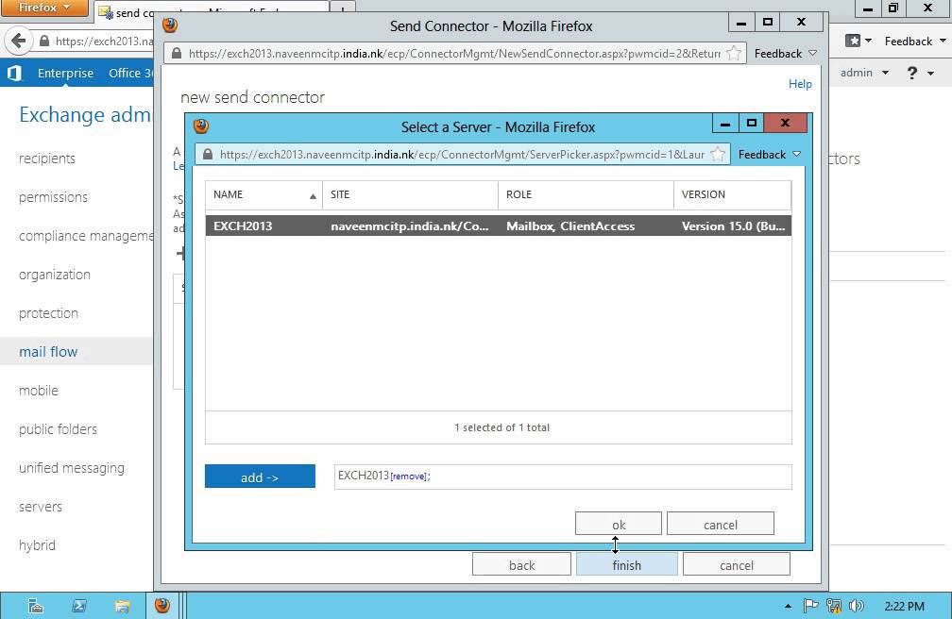Bookmark star in Select a Server address bar
This screenshot has width=952, height=619.
pos(718,155)
